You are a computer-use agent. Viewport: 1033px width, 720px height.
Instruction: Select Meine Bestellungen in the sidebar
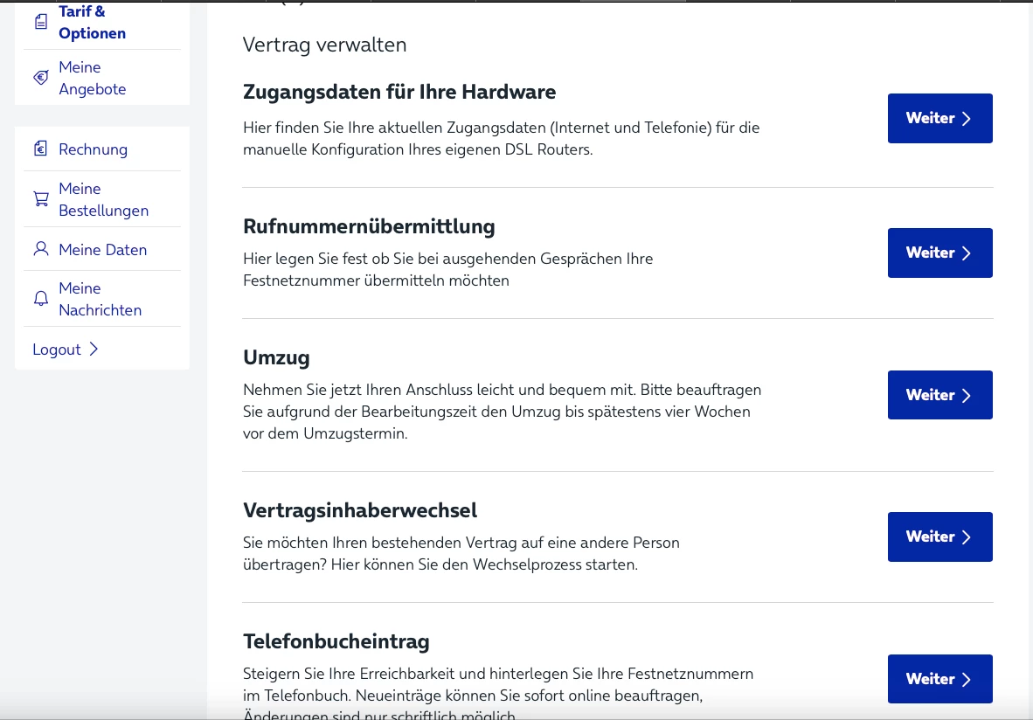tap(103, 199)
